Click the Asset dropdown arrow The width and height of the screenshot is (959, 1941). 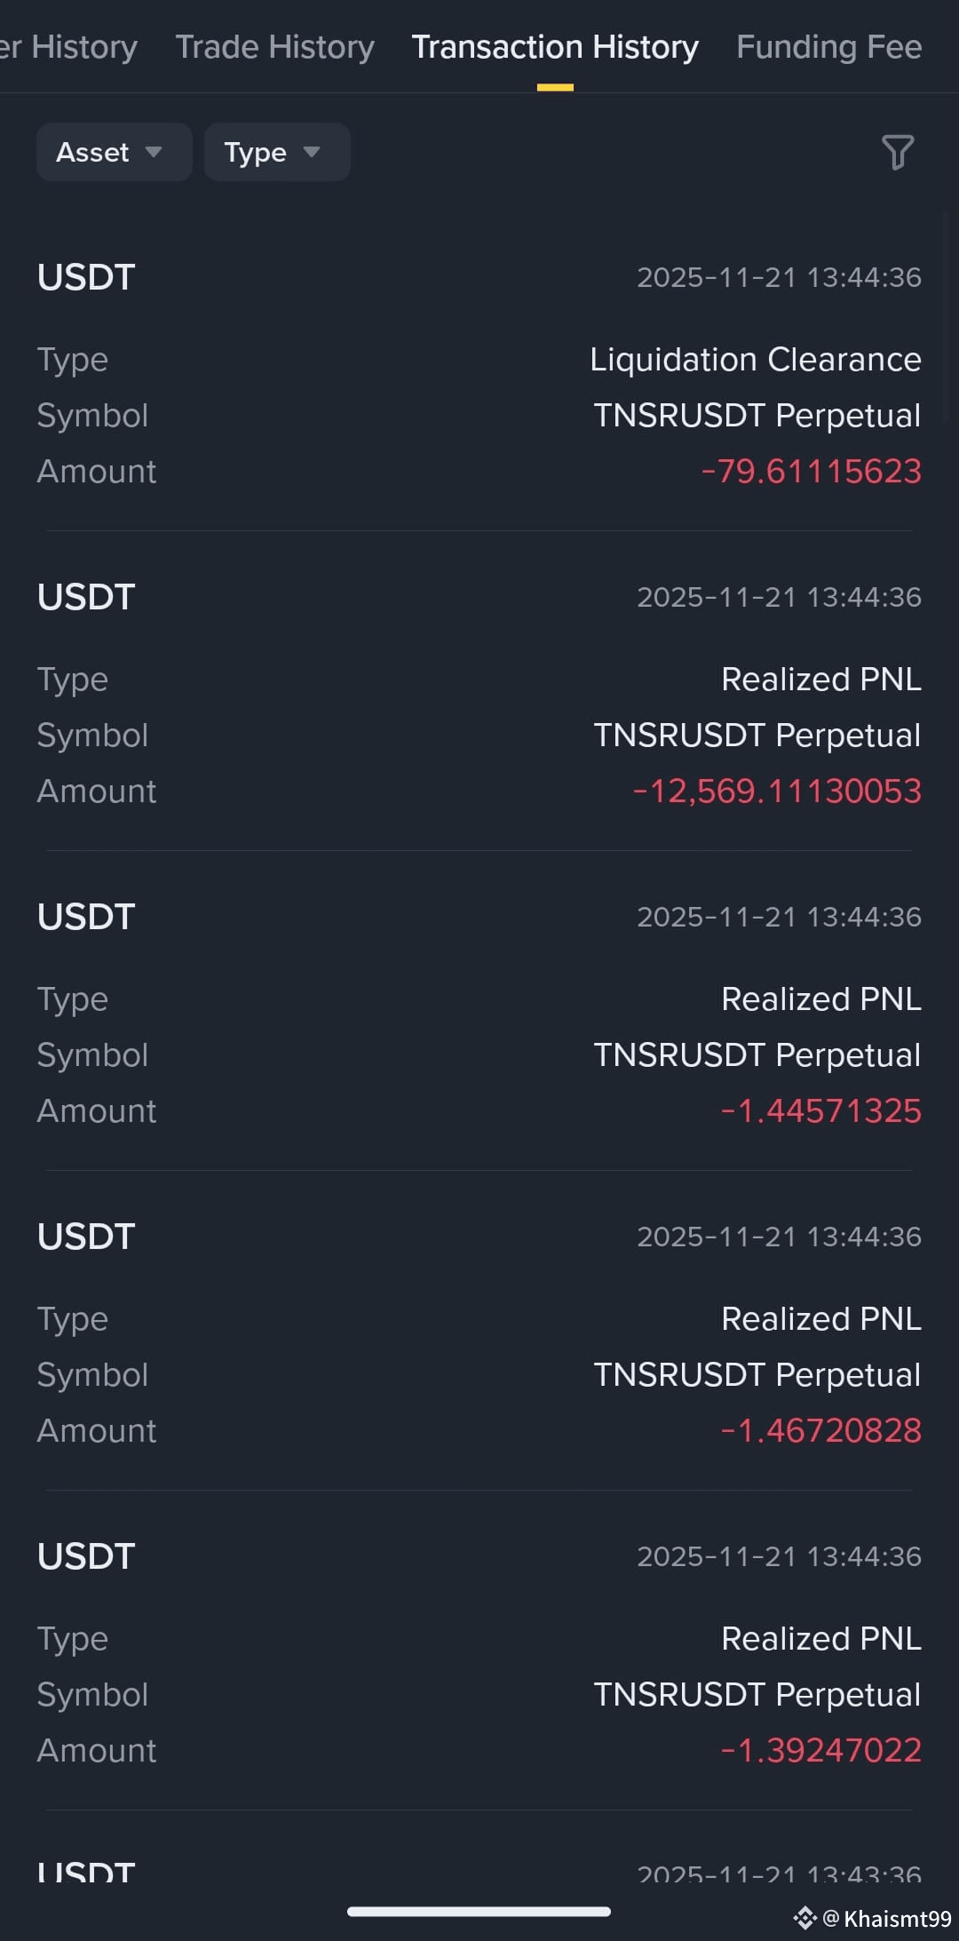154,152
